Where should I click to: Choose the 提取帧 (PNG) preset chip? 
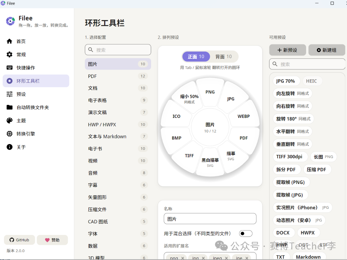291,182
